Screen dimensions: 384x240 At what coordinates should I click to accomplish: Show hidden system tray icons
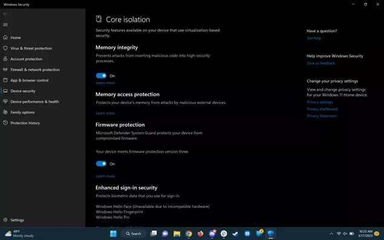331,233
